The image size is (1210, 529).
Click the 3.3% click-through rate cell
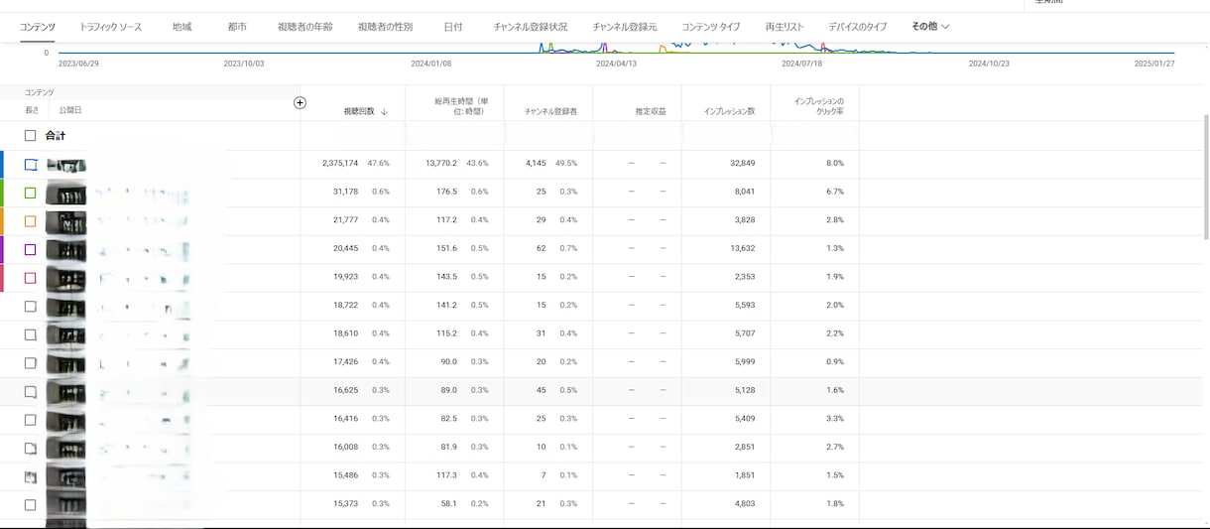835,419
